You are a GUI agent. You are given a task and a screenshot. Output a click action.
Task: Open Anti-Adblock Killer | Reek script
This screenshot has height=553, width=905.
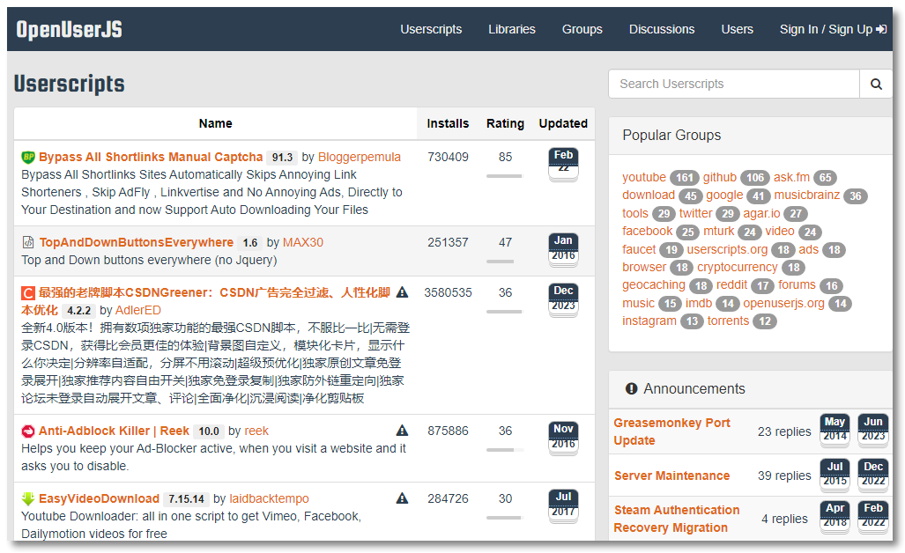click(x=114, y=431)
